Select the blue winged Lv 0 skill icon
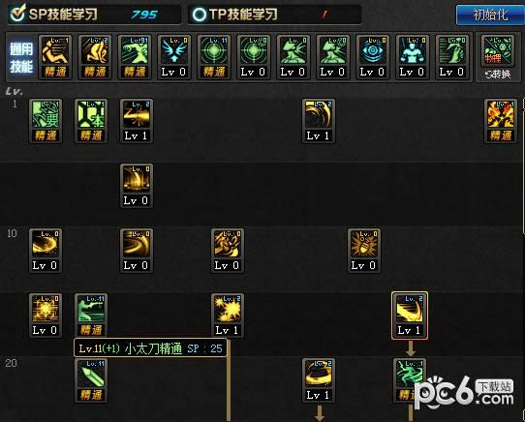Viewport: 525px width, 422px height. click(173, 57)
